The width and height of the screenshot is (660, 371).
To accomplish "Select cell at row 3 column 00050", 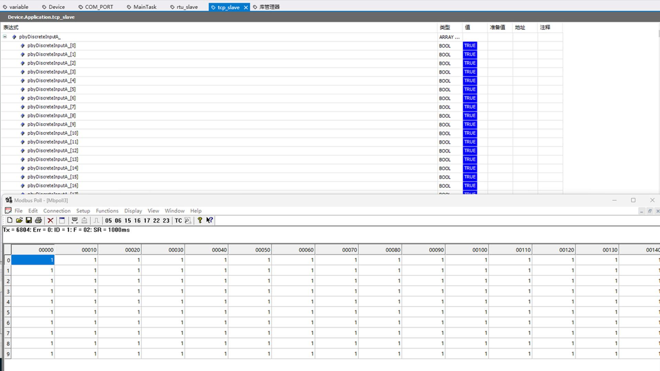I will [x=250, y=291].
